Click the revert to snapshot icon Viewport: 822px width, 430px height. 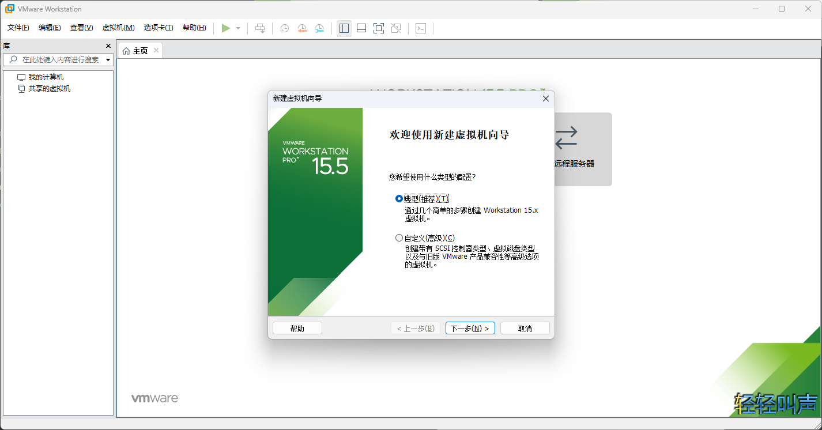[x=302, y=28]
